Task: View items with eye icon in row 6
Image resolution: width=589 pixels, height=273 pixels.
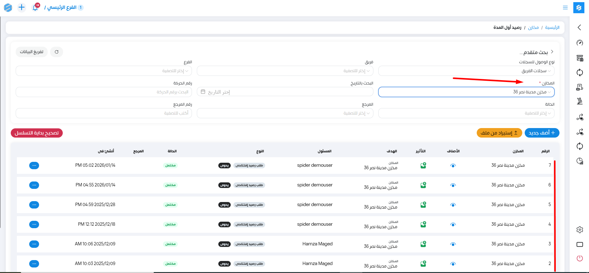Action: (453, 185)
